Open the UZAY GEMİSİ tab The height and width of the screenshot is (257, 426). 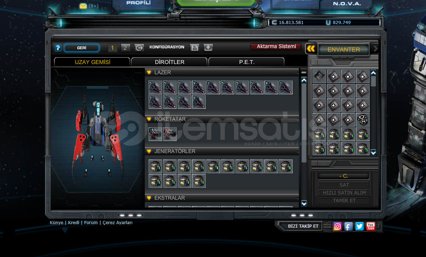(x=92, y=62)
